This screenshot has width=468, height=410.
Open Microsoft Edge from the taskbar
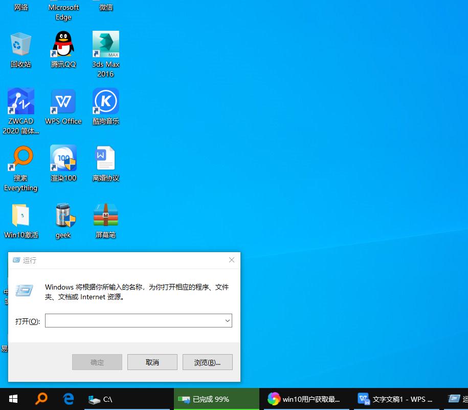68,399
